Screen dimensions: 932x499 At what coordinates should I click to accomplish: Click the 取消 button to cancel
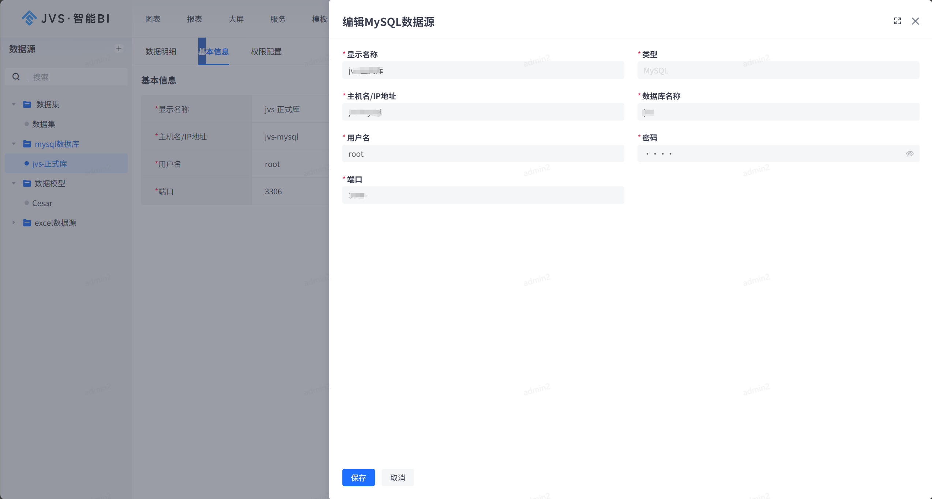[x=398, y=477]
